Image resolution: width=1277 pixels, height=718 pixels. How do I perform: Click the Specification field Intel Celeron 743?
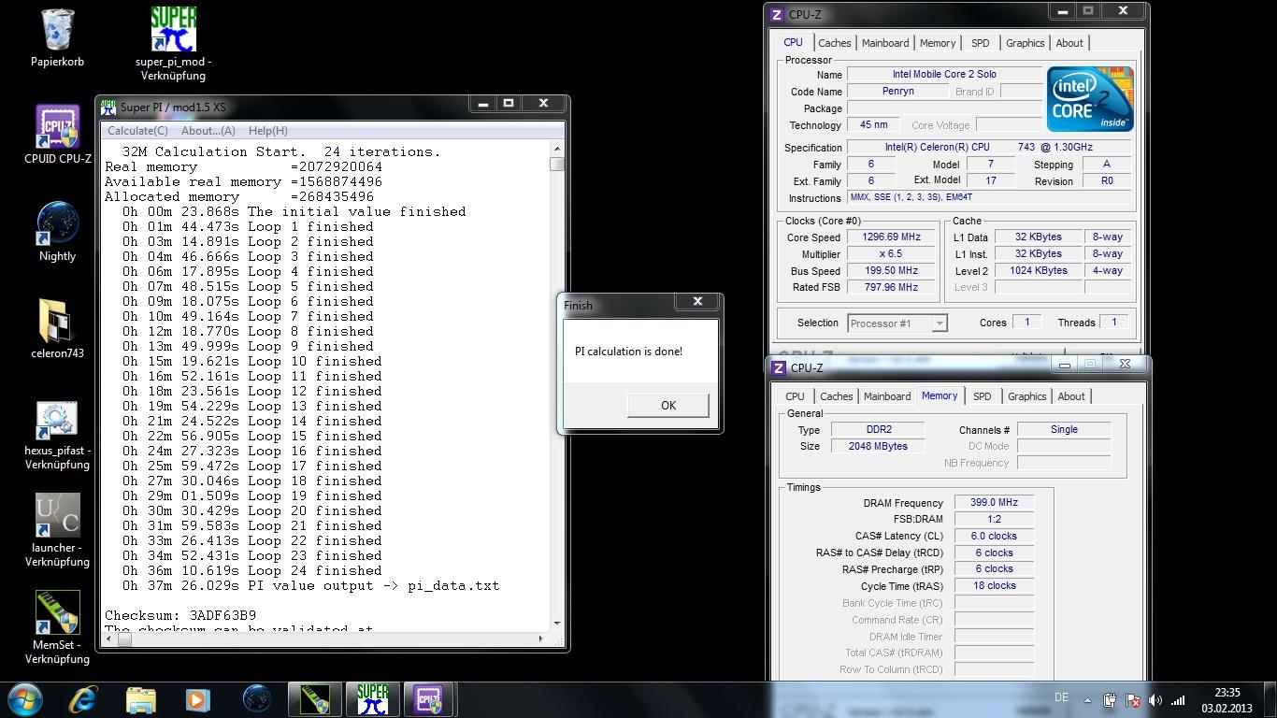(x=989, y=147)
